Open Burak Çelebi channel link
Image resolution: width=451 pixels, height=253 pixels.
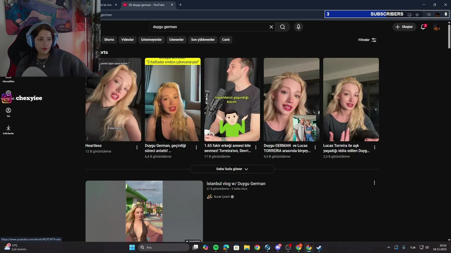[222, 197]
